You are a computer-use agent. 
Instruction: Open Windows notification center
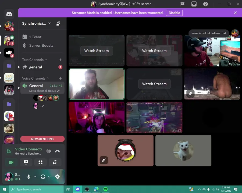point(236,189)
